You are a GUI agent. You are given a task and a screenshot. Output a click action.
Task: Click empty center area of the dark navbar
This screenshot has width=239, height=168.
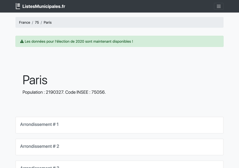(134, 6)
